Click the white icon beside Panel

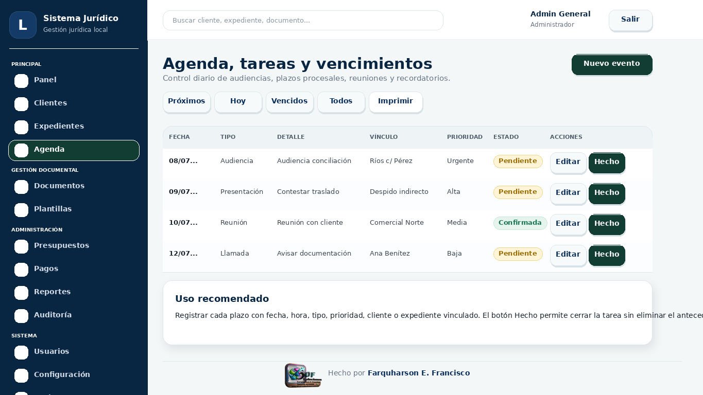point(21,81)
